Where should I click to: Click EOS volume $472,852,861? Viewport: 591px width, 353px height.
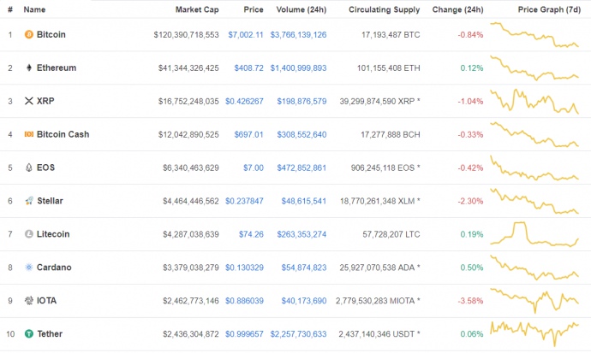[301, 168]
